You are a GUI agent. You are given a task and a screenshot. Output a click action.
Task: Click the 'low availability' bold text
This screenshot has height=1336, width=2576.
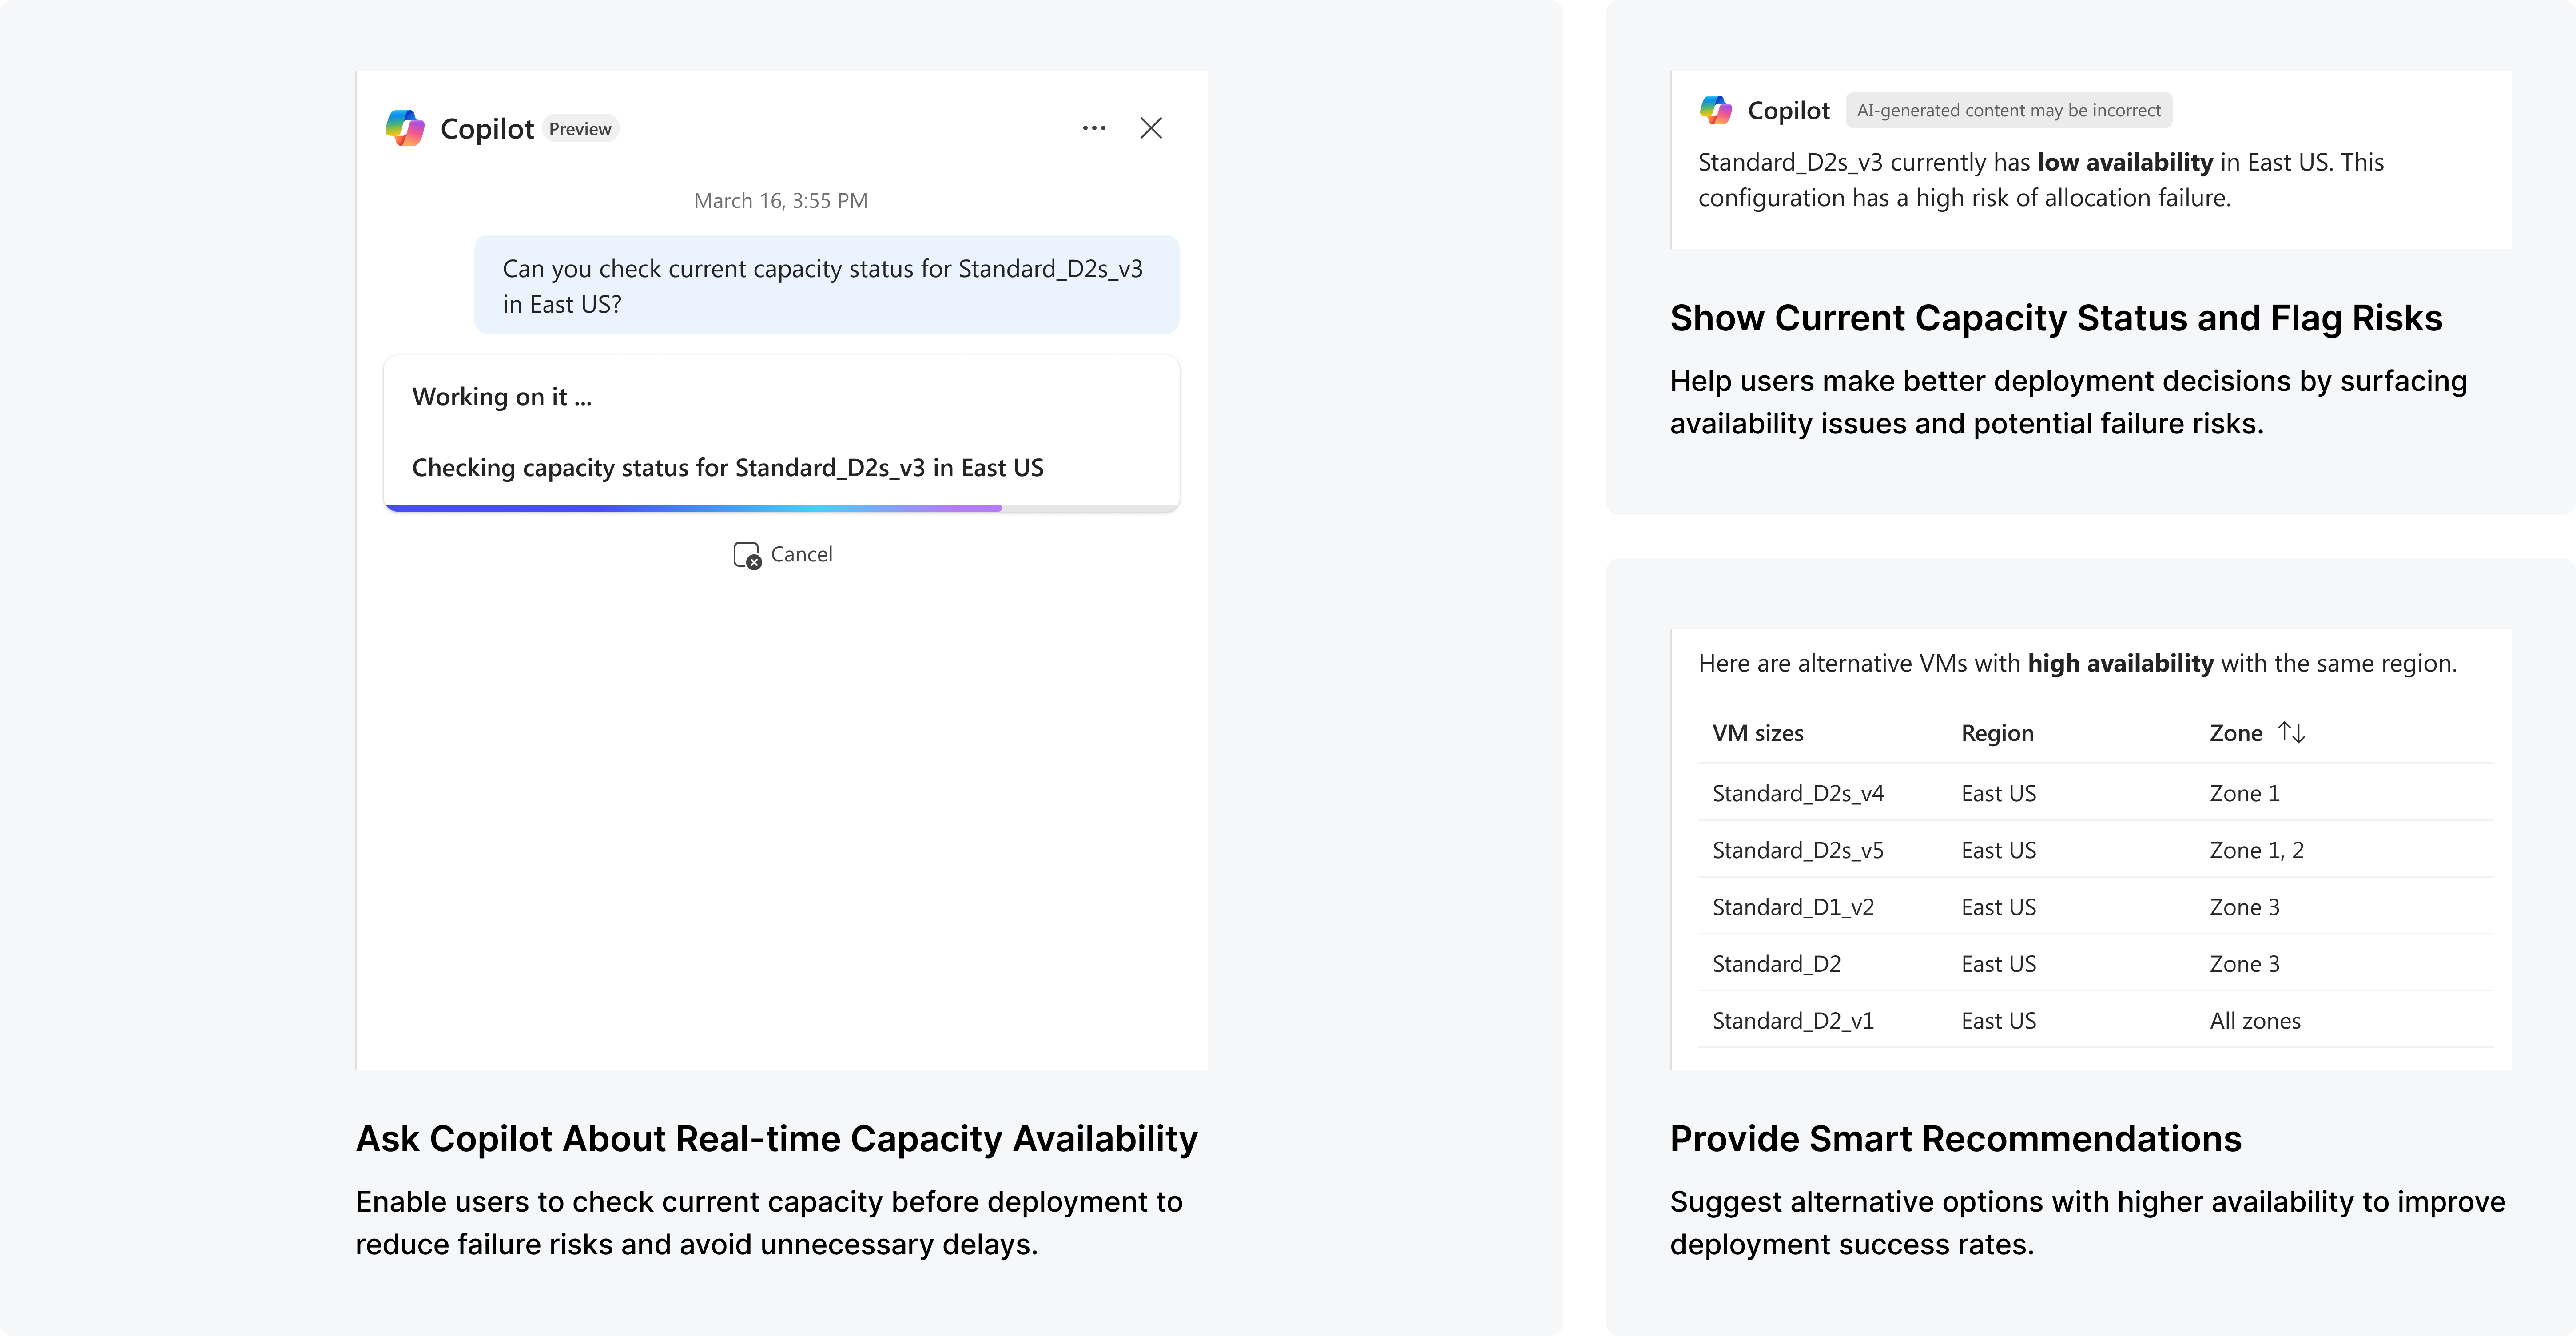coord(2125,162)
